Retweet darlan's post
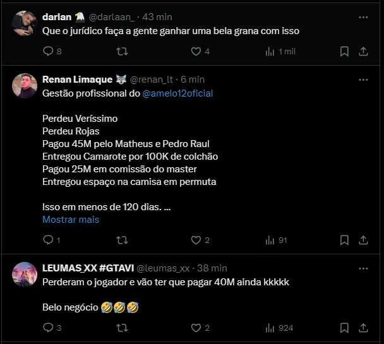 pos(123,51)
